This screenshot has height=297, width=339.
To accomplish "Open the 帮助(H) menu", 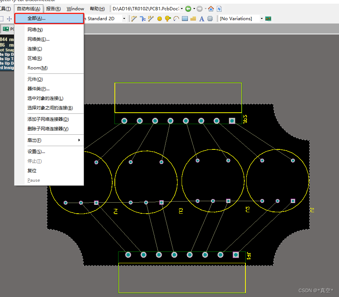I will [97, 9].
